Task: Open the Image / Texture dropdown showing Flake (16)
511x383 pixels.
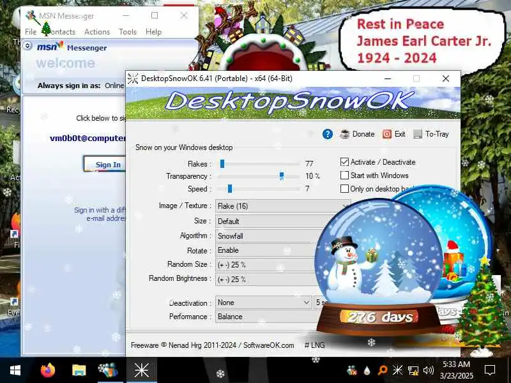Action: [x=283, y=206]
